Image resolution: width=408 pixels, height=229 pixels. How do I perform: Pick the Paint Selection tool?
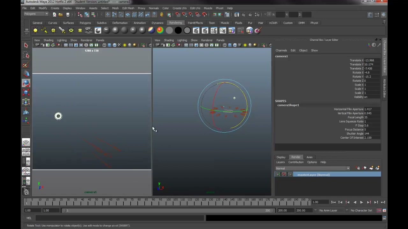(26, 65)
